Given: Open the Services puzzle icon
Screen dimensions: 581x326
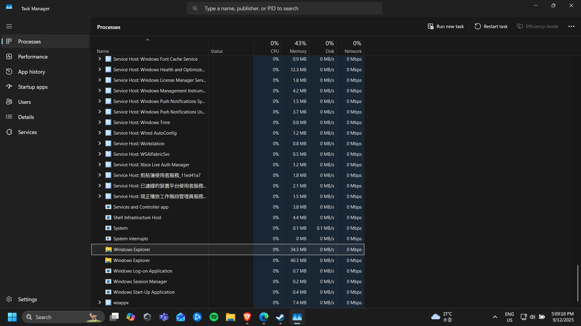Looking at the screenshot, I should [x=9, y=132].
